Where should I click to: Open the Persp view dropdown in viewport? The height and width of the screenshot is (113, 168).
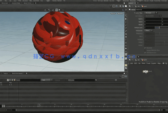[113, 14]
